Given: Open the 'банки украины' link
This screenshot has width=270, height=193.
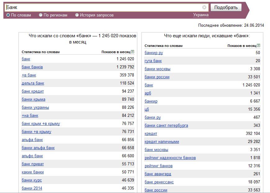Looking at the screenshot, I should point(35,108).
